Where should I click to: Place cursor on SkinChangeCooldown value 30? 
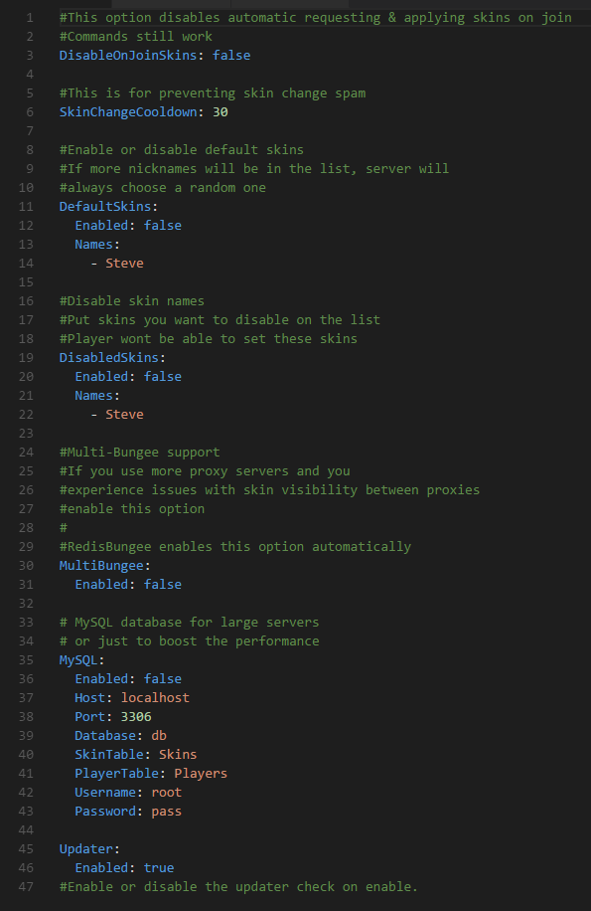coord(221,112)
